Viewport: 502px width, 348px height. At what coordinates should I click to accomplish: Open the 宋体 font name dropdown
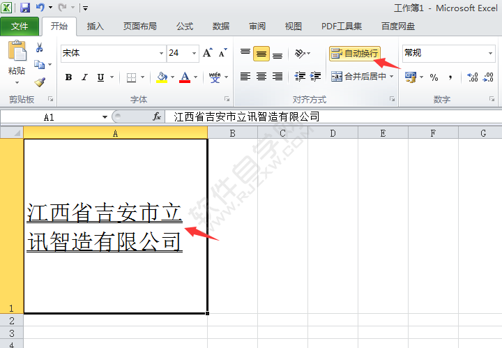pos(161,53)
